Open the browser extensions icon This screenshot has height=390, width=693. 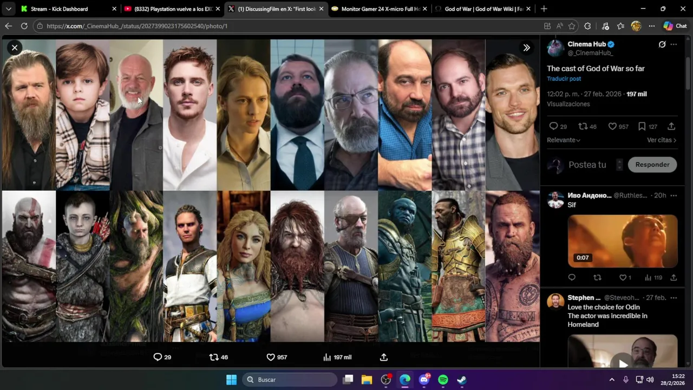pyautogui.click(x=587, y=26)
